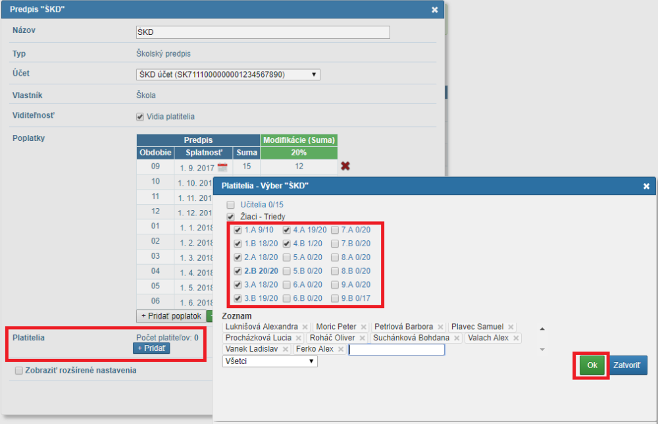Uncheck class 1.A 9/10

point(238,230)
